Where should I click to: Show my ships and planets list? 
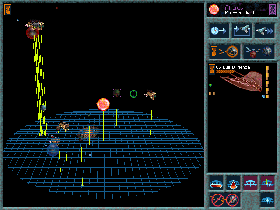(x=224, y=52)
